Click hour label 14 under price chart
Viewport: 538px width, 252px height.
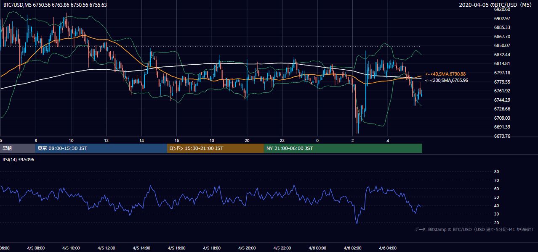(x=142, y=140)
